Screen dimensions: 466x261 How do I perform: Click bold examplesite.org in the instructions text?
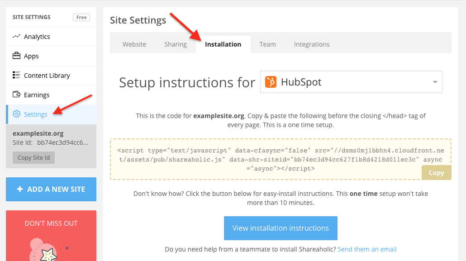(x=219, y=116)
